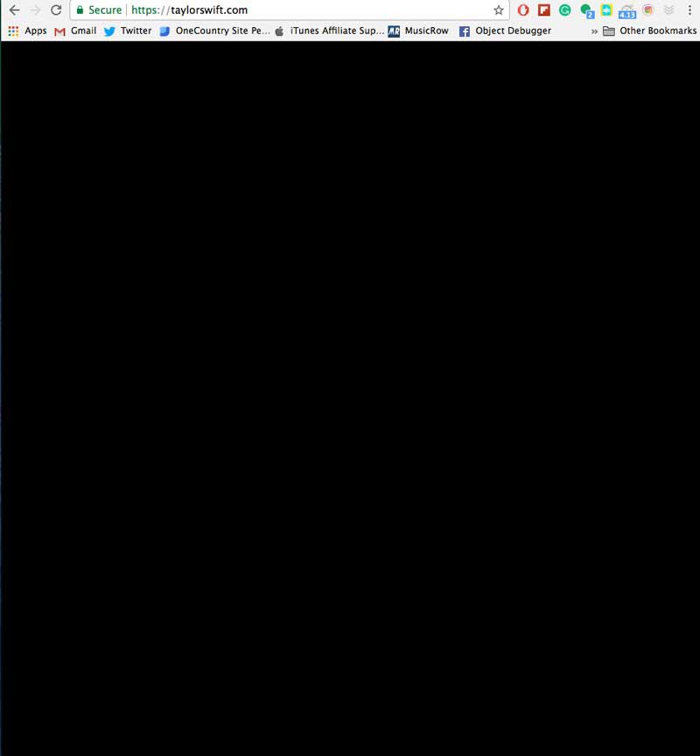Open the Chrome three-dot menu

(689, 10)
